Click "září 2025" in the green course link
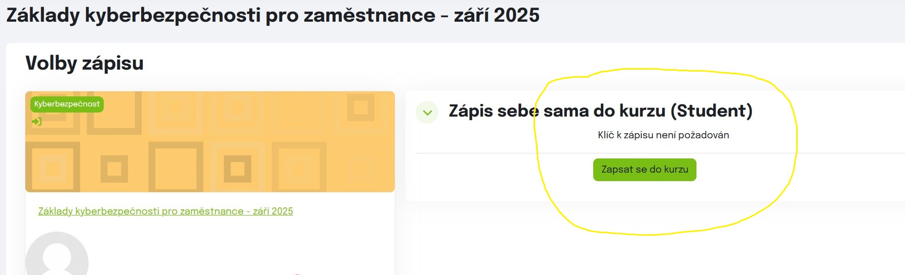 coord(273,211)
